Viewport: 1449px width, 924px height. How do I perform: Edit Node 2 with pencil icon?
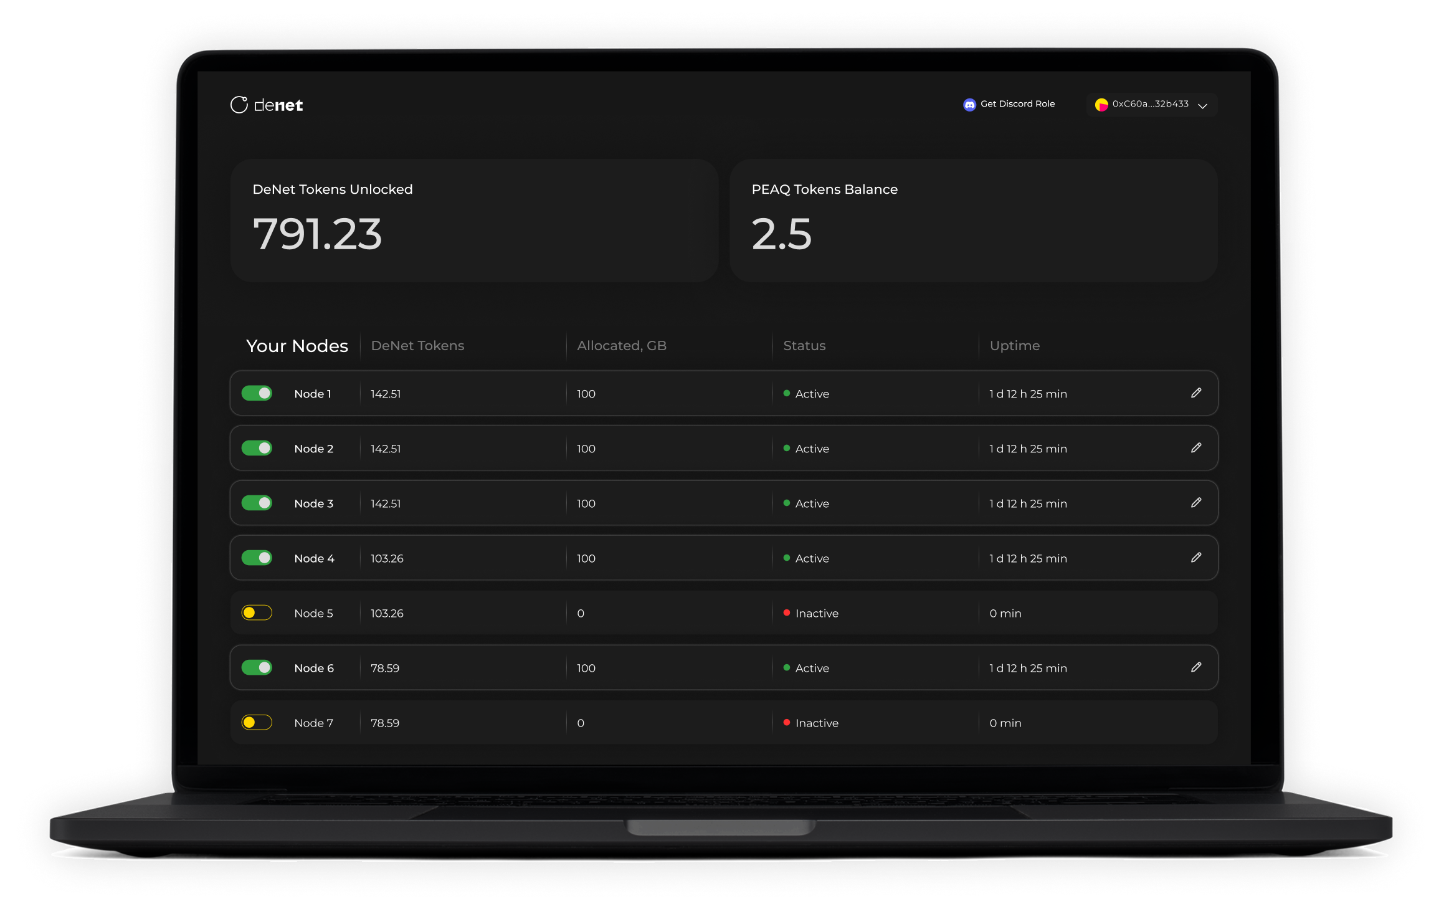coord(1196,448)
